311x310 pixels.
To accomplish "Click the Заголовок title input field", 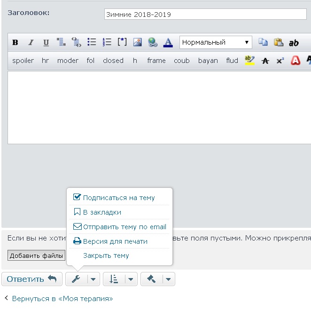I will tap(205, 15).
